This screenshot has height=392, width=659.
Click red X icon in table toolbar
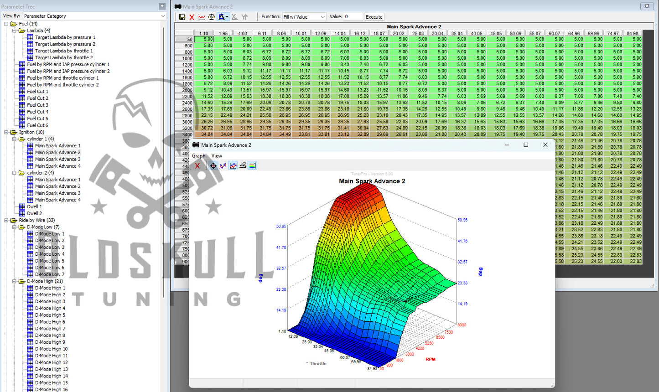coord(192,17)
